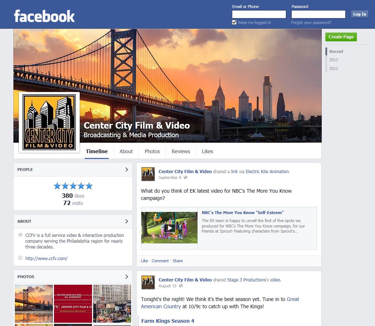Jump to 2013 in timeline navigator
This screenshot has width=375, height=326.
click(x=333, y=60)
